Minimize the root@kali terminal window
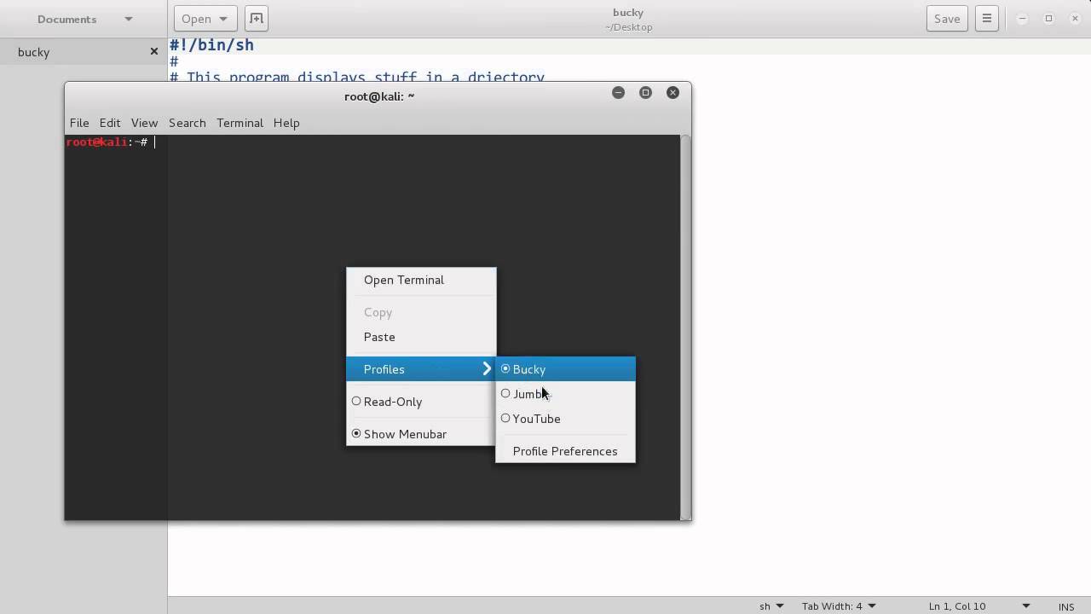This screenshot has width=1091, height=614. click(618, 92)
